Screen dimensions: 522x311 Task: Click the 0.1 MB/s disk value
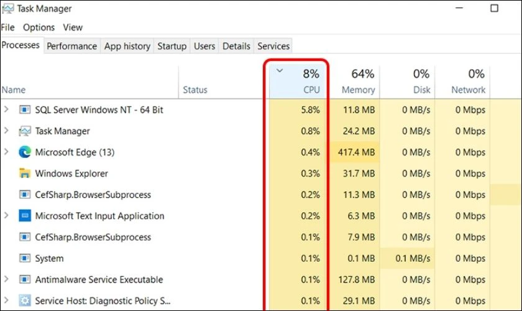[x=413, y=258]
